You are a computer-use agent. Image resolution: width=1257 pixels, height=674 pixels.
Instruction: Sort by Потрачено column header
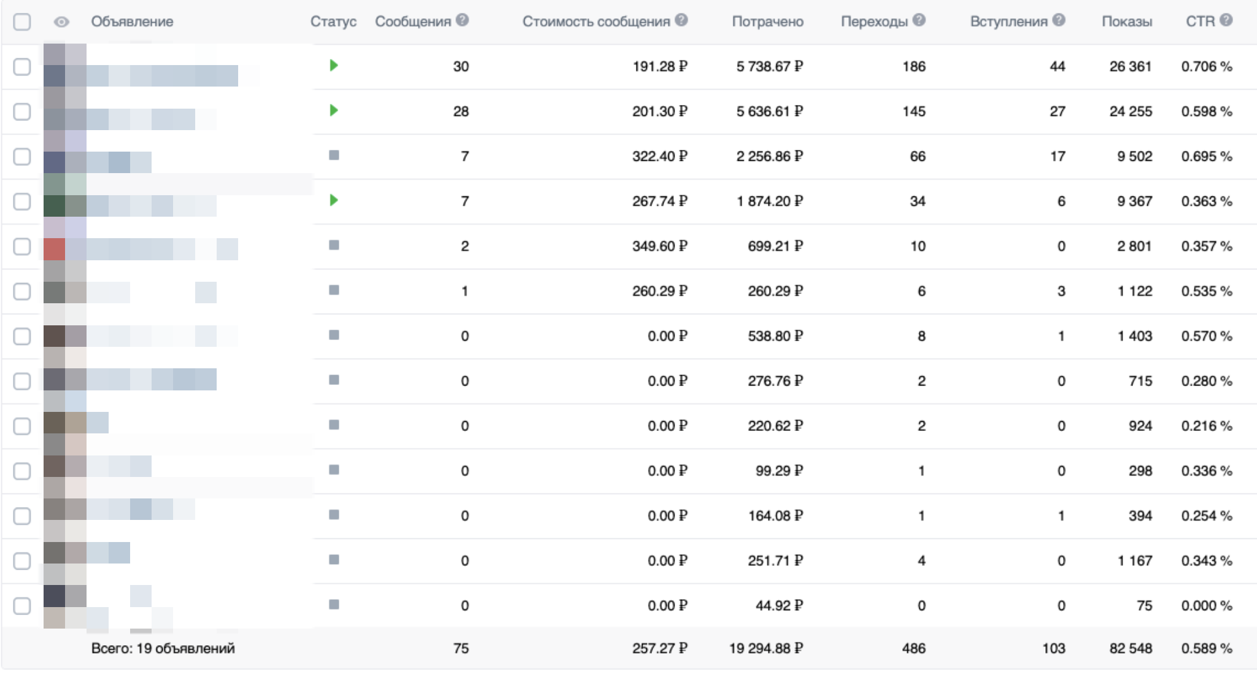[x=767, y=21]
